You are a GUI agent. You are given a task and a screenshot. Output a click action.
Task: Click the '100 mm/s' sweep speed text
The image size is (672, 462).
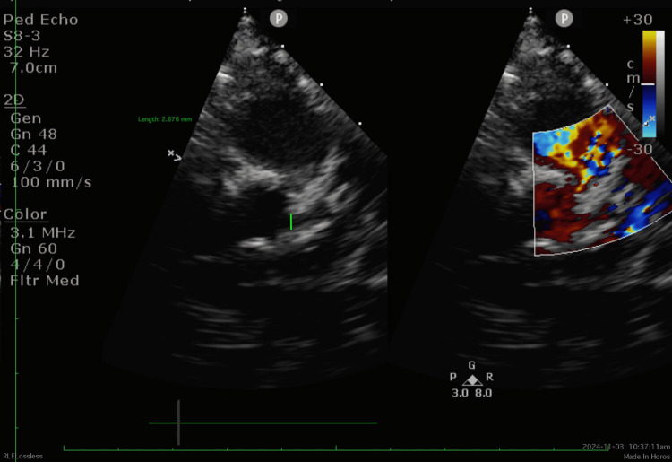(x=51, y=182)
